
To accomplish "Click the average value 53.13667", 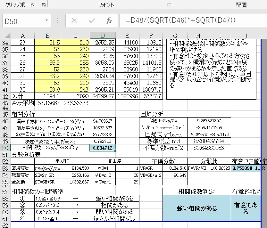I will [x=48, y=103].
